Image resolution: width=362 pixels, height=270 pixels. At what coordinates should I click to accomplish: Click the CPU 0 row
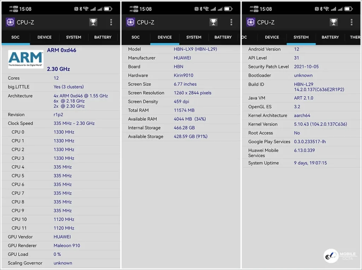coord(61,132)
